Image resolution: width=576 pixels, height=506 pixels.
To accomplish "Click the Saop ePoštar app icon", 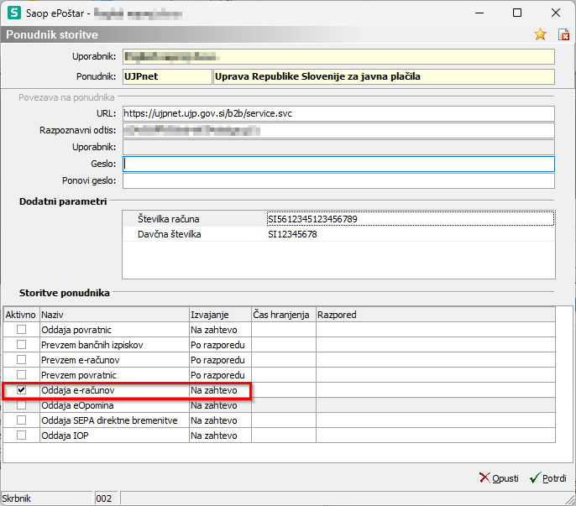I will click(13, 13).
